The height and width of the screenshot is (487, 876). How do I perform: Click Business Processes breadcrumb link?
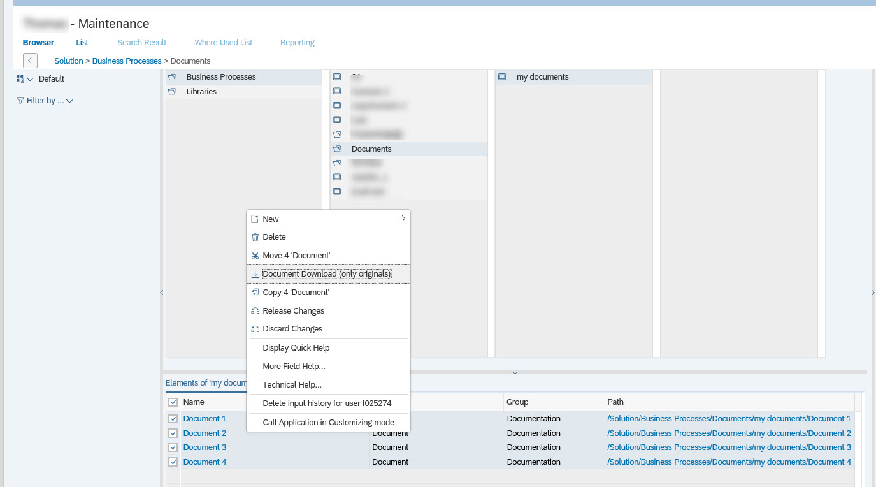(x=127, y=61)
